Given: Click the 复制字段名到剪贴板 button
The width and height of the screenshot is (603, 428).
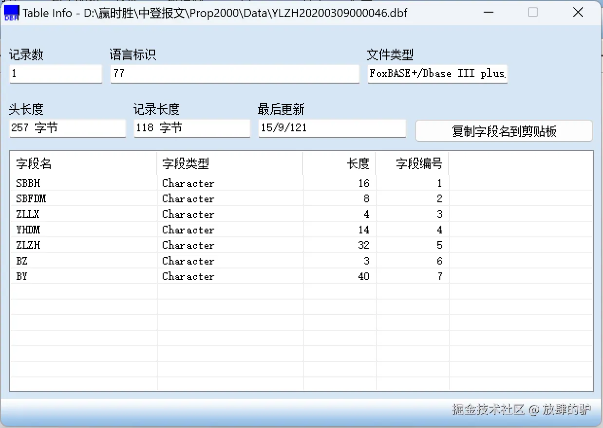Looking at the screenshot, I should (x=504, y=130).
